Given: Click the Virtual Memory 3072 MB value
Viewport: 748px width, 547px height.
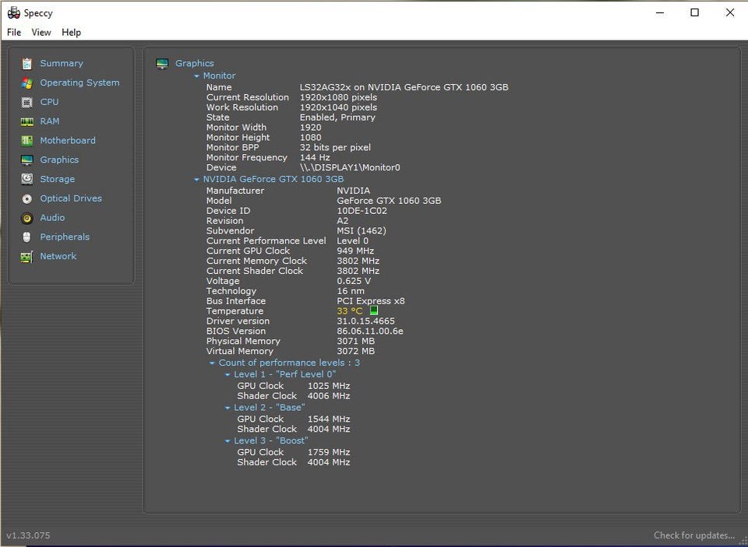Looking at the screenshot, I should click(355, 351).
